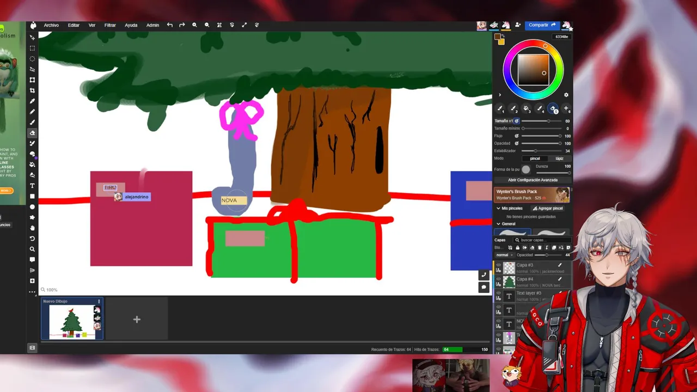Open the Magma logo home menu
This screenshot has width=697, height=392.
(x=33, y=25)
